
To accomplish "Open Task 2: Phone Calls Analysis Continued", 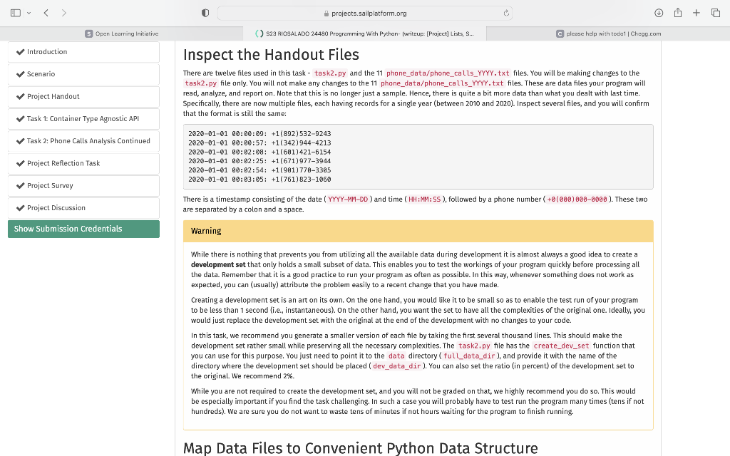I will coord(84,141).
